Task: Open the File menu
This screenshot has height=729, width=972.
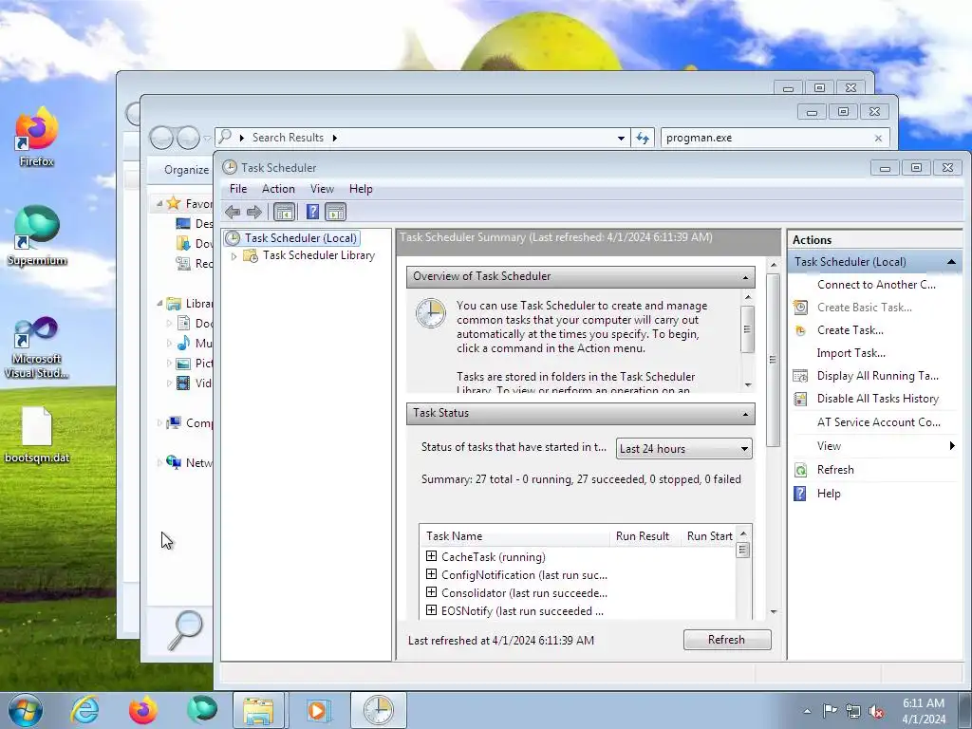Action: pos(238,189)
